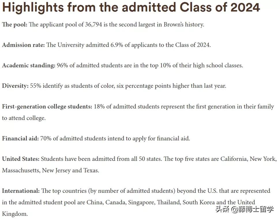
Task: Click the 'Highlights from the admitted Class of 2024' heading
Action: coord(131,8)
